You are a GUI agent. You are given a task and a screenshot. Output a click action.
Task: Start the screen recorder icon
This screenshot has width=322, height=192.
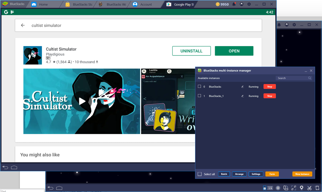point(278,188)
